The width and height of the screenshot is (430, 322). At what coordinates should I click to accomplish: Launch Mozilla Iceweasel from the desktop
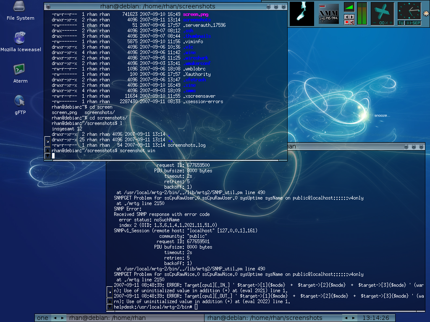pos(20,39)
